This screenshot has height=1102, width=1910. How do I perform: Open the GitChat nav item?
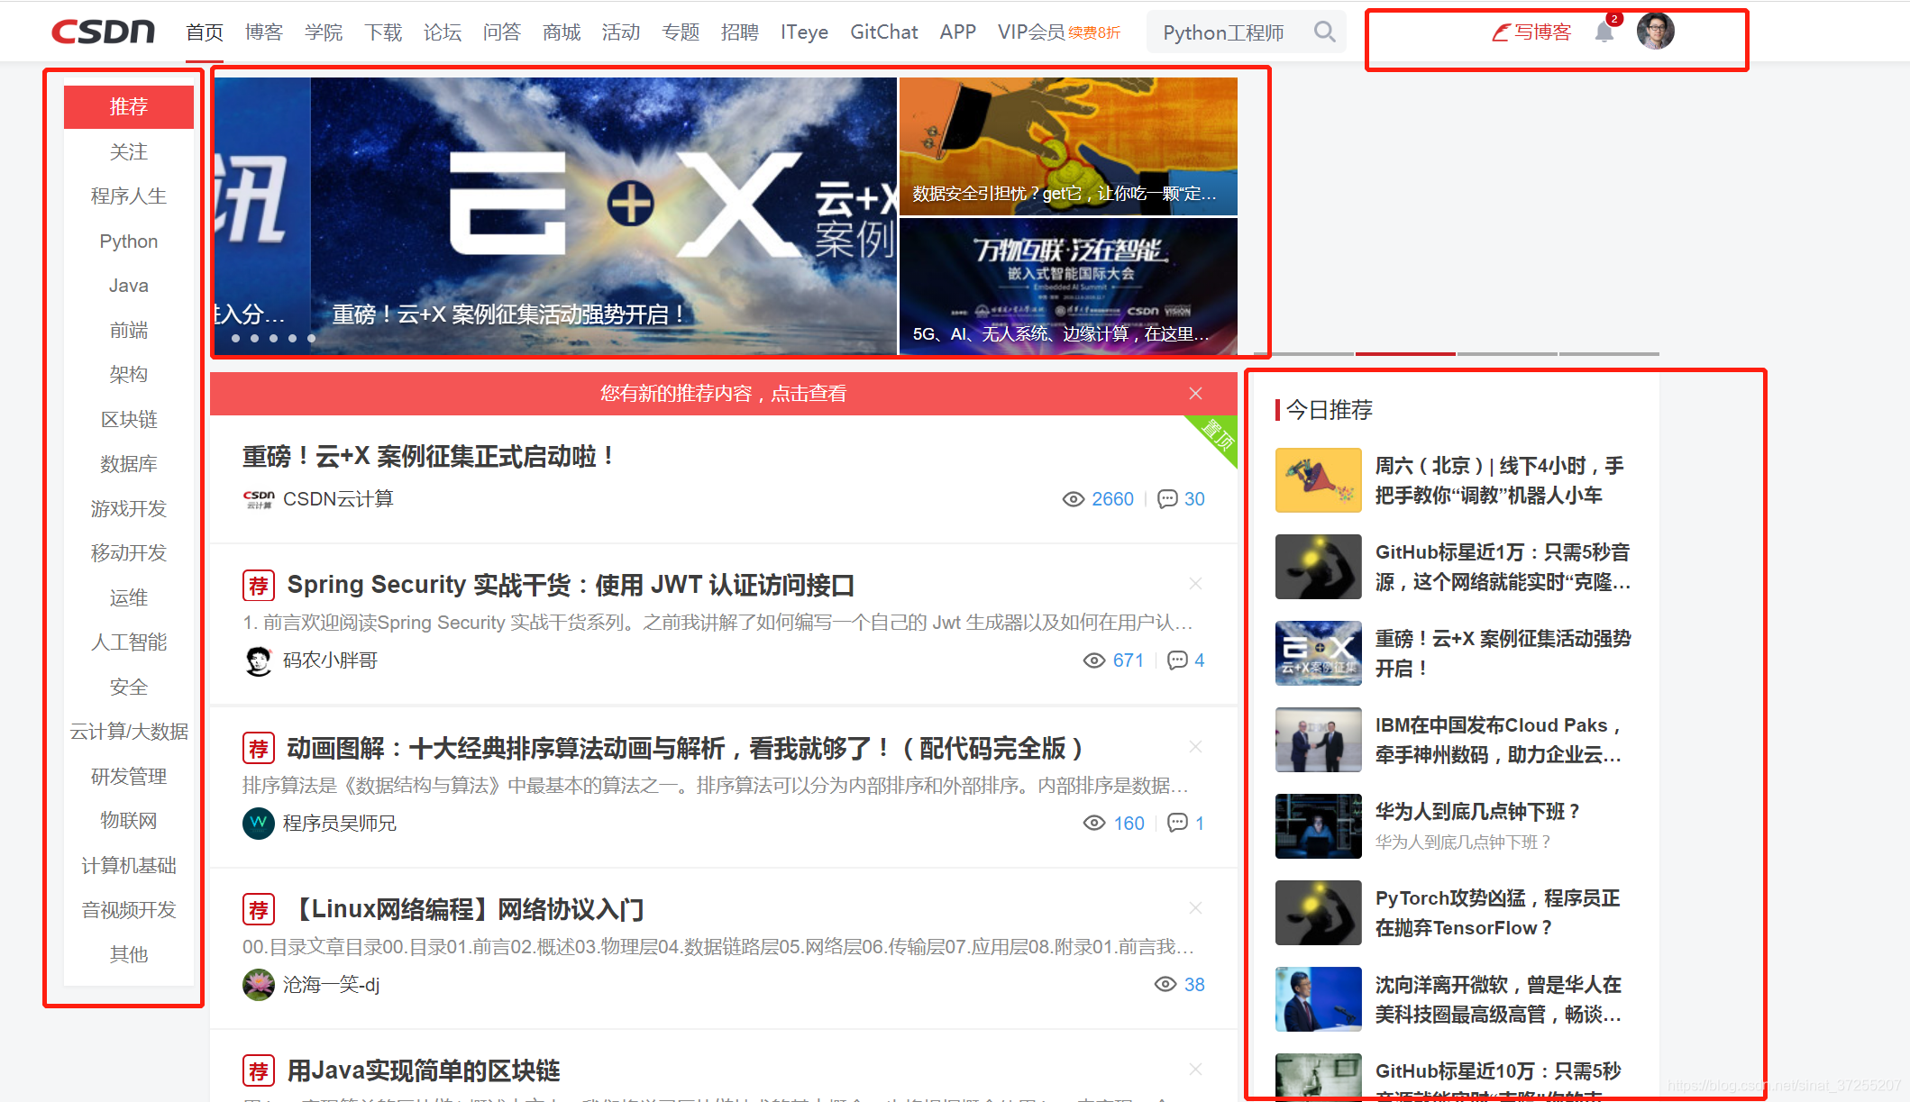click(x=883, y=32)
